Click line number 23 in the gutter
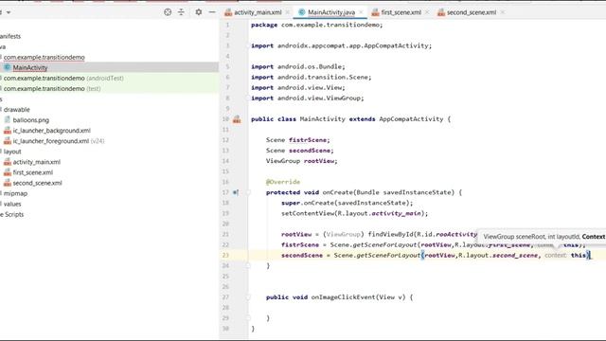Image resolution: width=606 pixels, height=341 pixels. click(225, 255)
